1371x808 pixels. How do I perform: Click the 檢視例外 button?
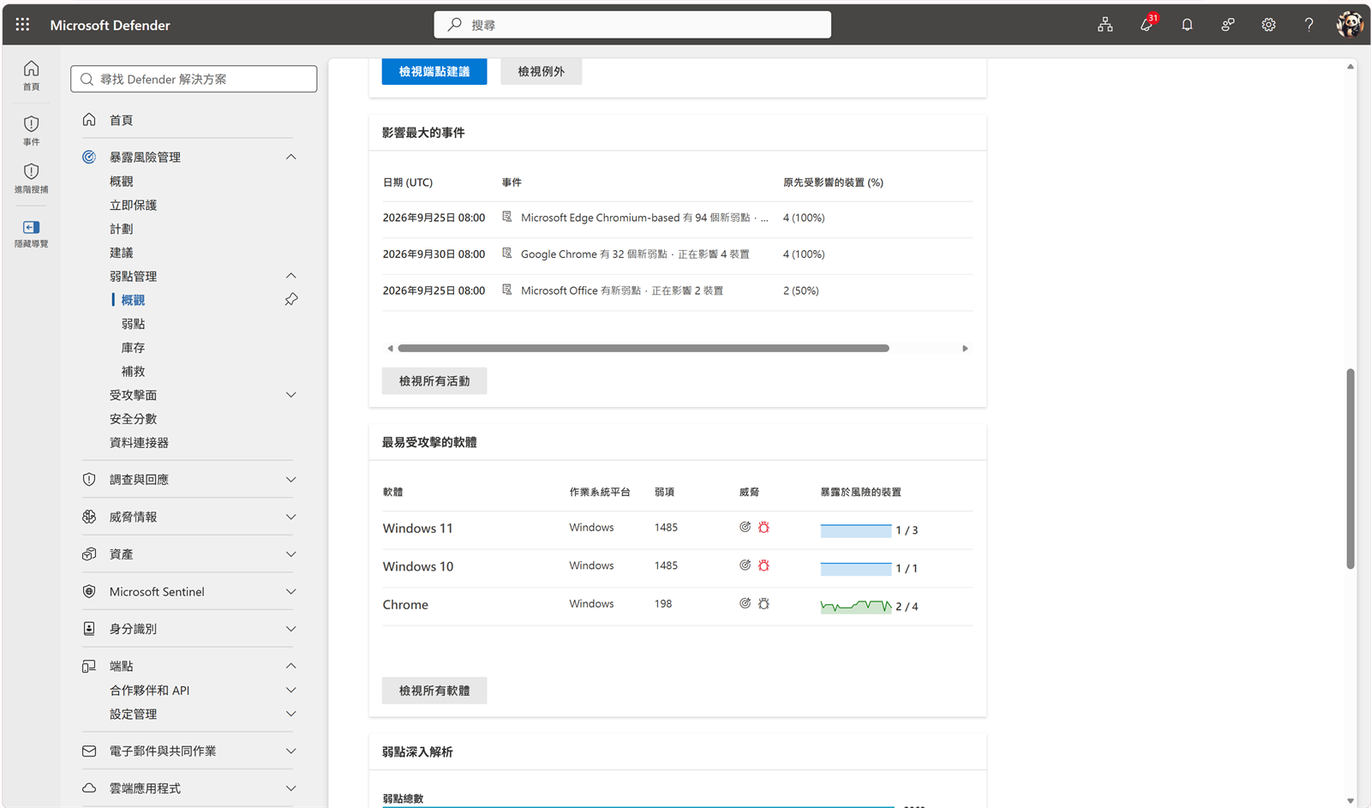541,72
